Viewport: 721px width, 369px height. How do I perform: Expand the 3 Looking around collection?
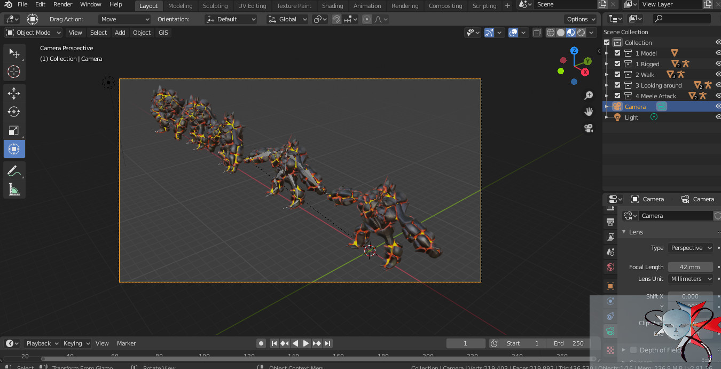607,85
